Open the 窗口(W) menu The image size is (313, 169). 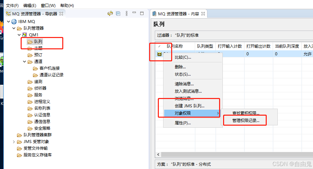(x=48, y=6)
